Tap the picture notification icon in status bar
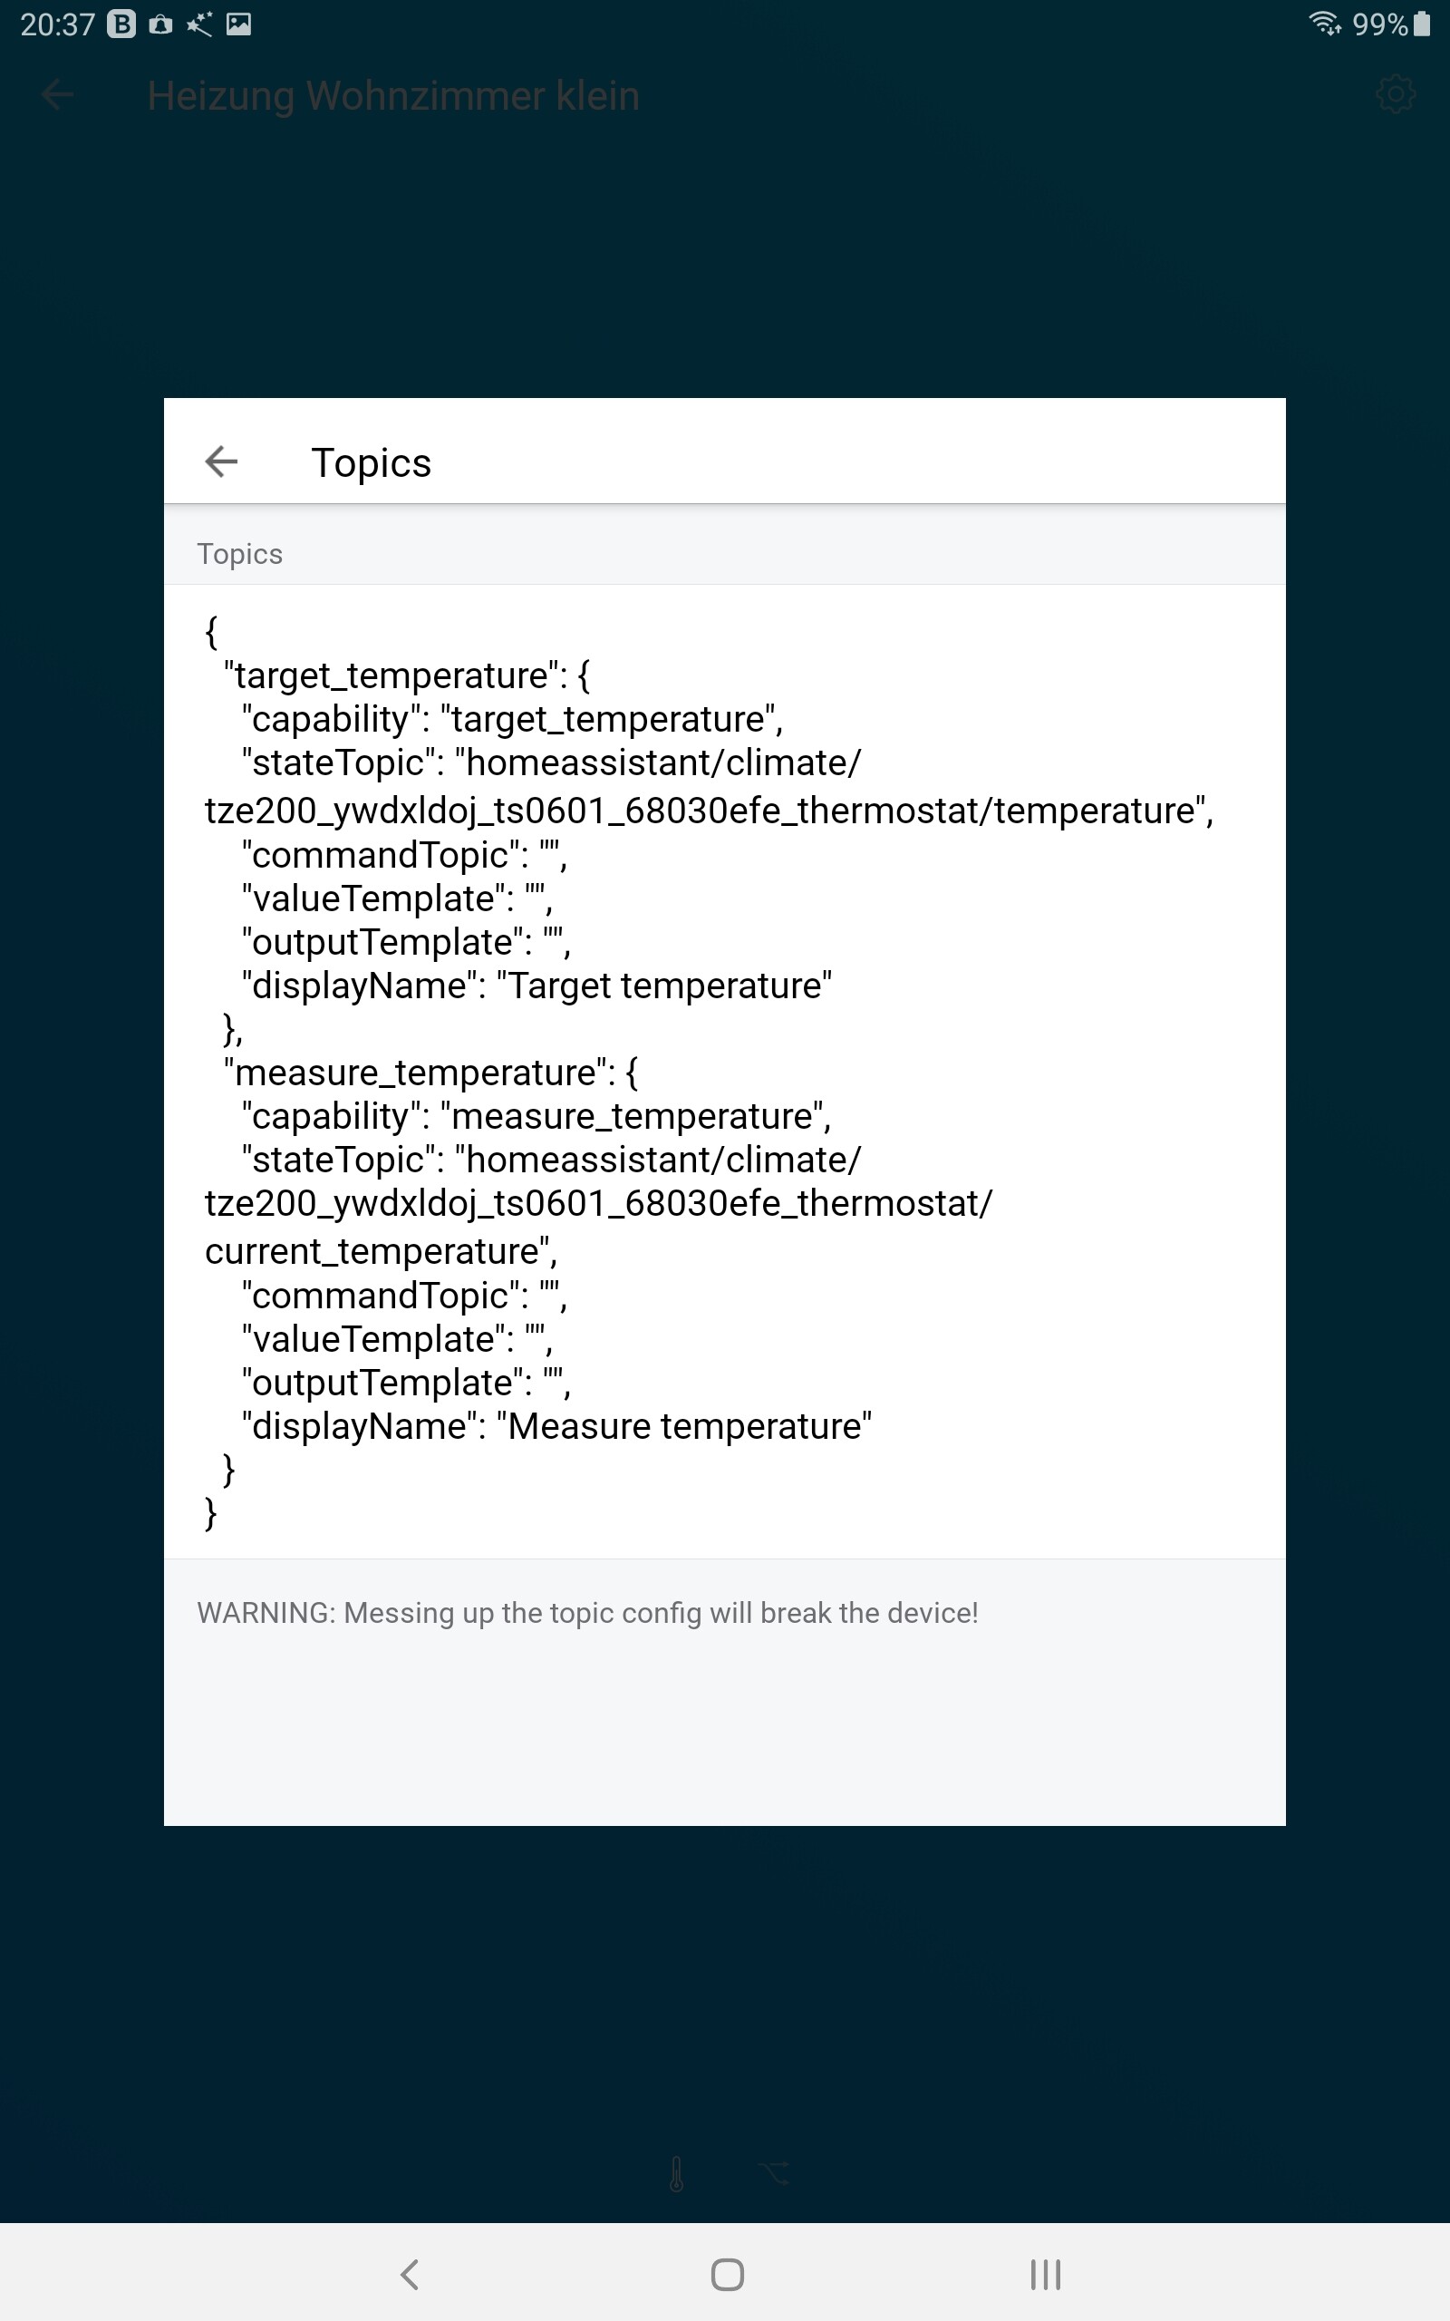The image size is (1450, 2321). click(x=238, y=24)
